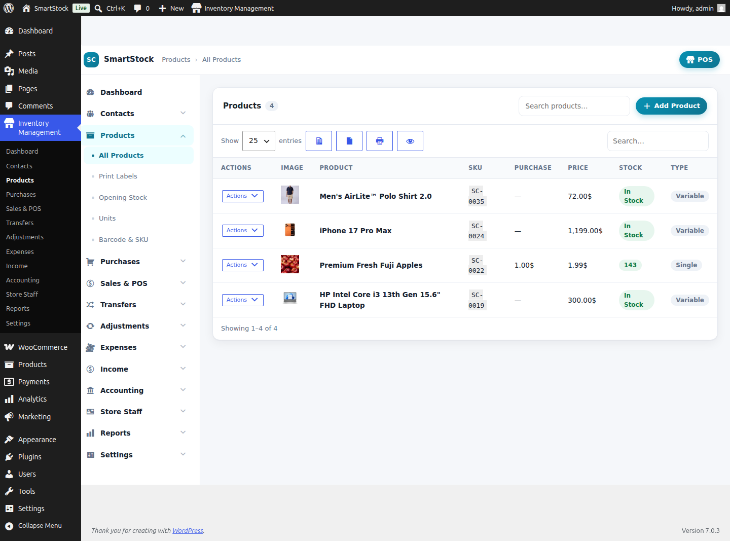Select Opening Stock submenu item
730x541 pixels.
(123, 198)
